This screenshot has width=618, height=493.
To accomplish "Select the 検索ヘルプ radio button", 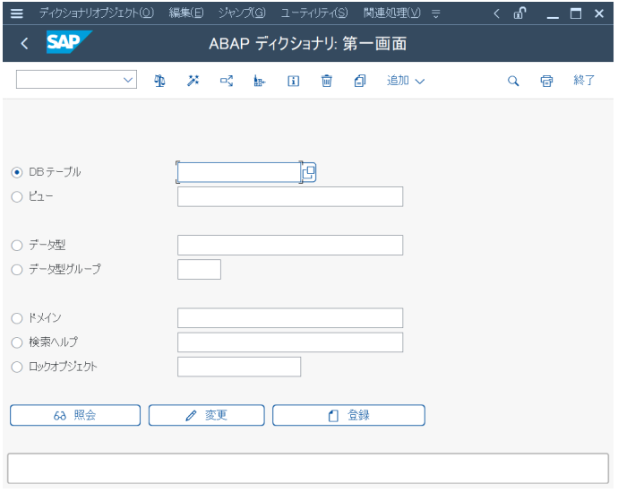I will 17,342.
